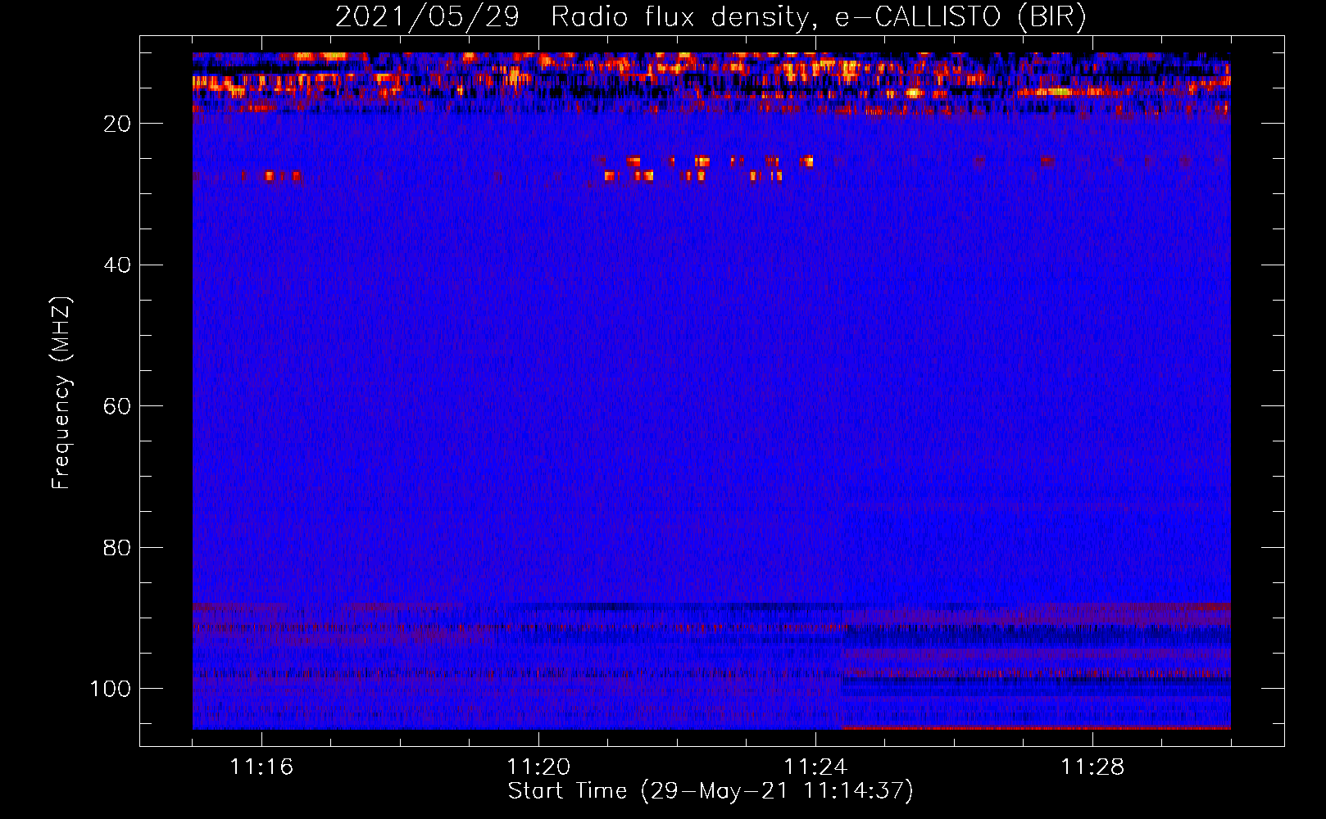
Task: Click the 11:16 time tick label
Action: [x=261, y=767]
